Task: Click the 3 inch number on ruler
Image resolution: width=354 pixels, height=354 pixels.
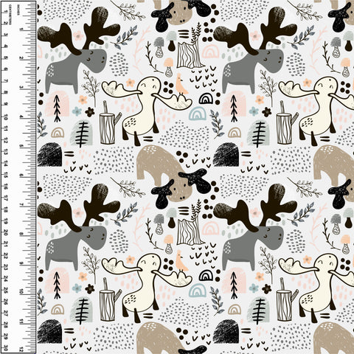Action: (x=21, y=88)
